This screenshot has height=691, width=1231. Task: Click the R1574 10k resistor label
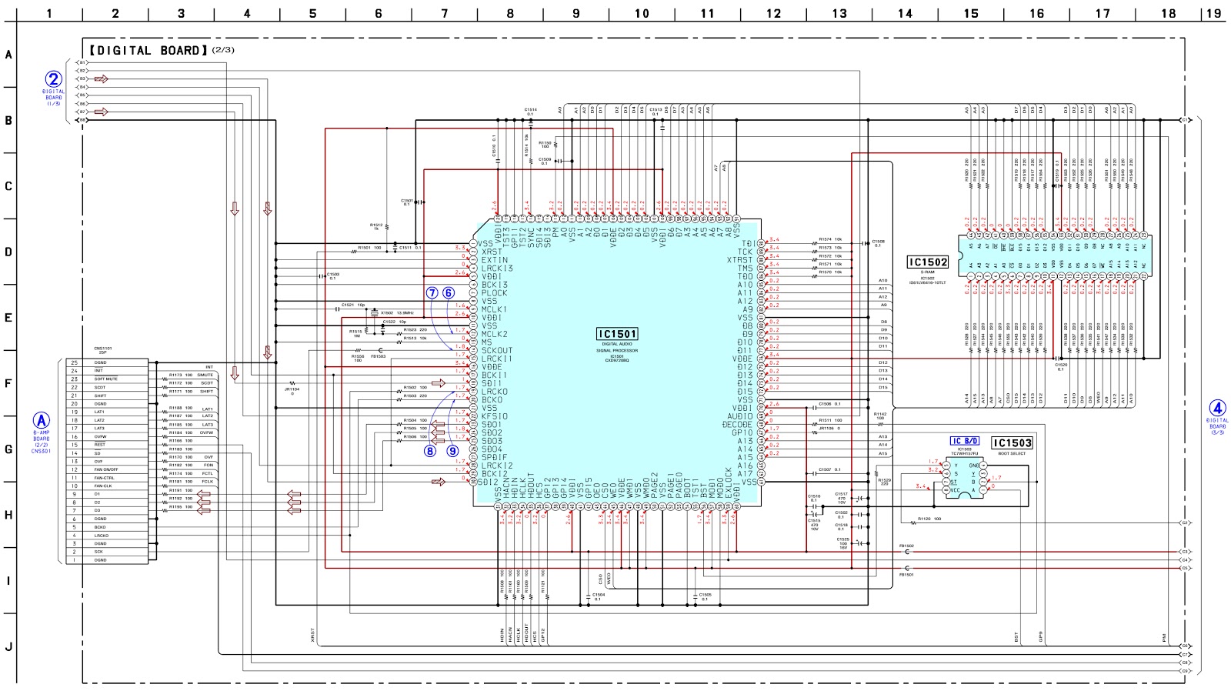tap(830, 239)
